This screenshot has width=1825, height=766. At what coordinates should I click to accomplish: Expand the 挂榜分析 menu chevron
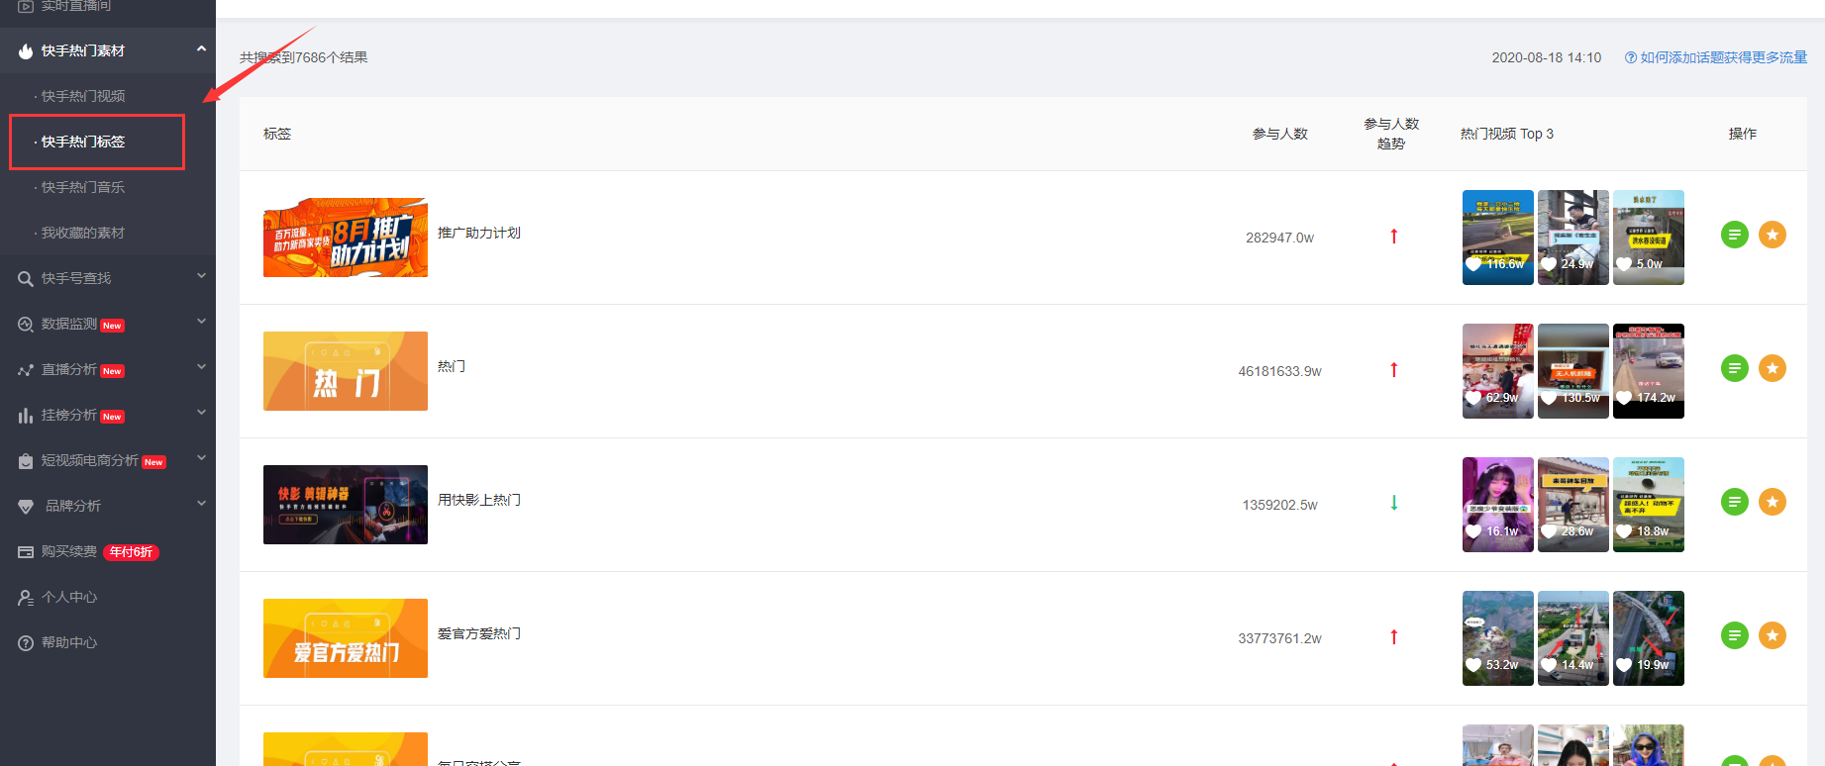201,413
